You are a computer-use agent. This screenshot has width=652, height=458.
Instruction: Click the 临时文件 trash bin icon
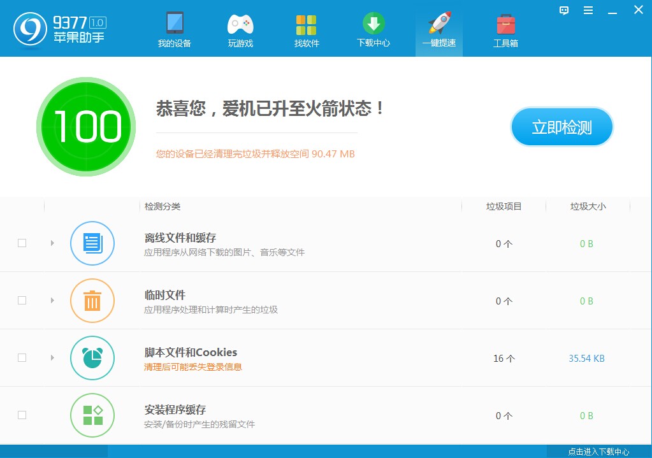coord(92,301)
